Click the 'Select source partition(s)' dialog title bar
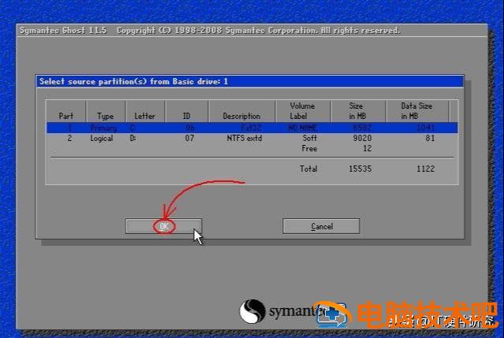 [x=250, y=81]
